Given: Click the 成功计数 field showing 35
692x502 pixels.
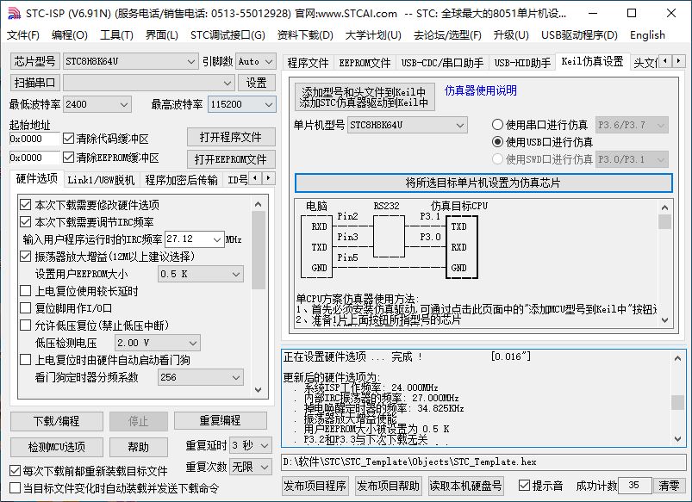Looking at the screenshot, I should [x=634, y=486].
